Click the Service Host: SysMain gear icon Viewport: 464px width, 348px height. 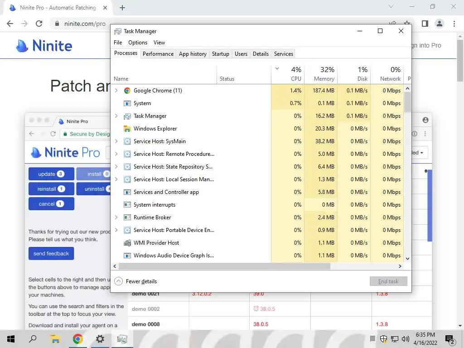coord(127,141)
